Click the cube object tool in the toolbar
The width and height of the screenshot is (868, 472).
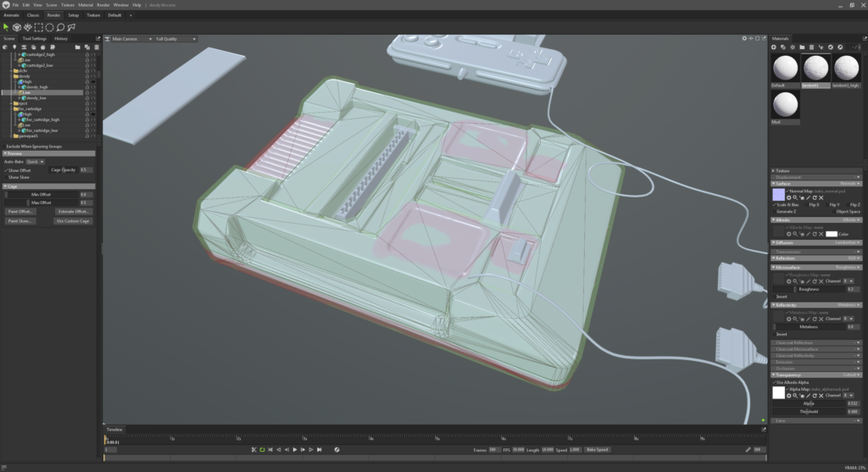pyautogui.click(x=17, y=27)
